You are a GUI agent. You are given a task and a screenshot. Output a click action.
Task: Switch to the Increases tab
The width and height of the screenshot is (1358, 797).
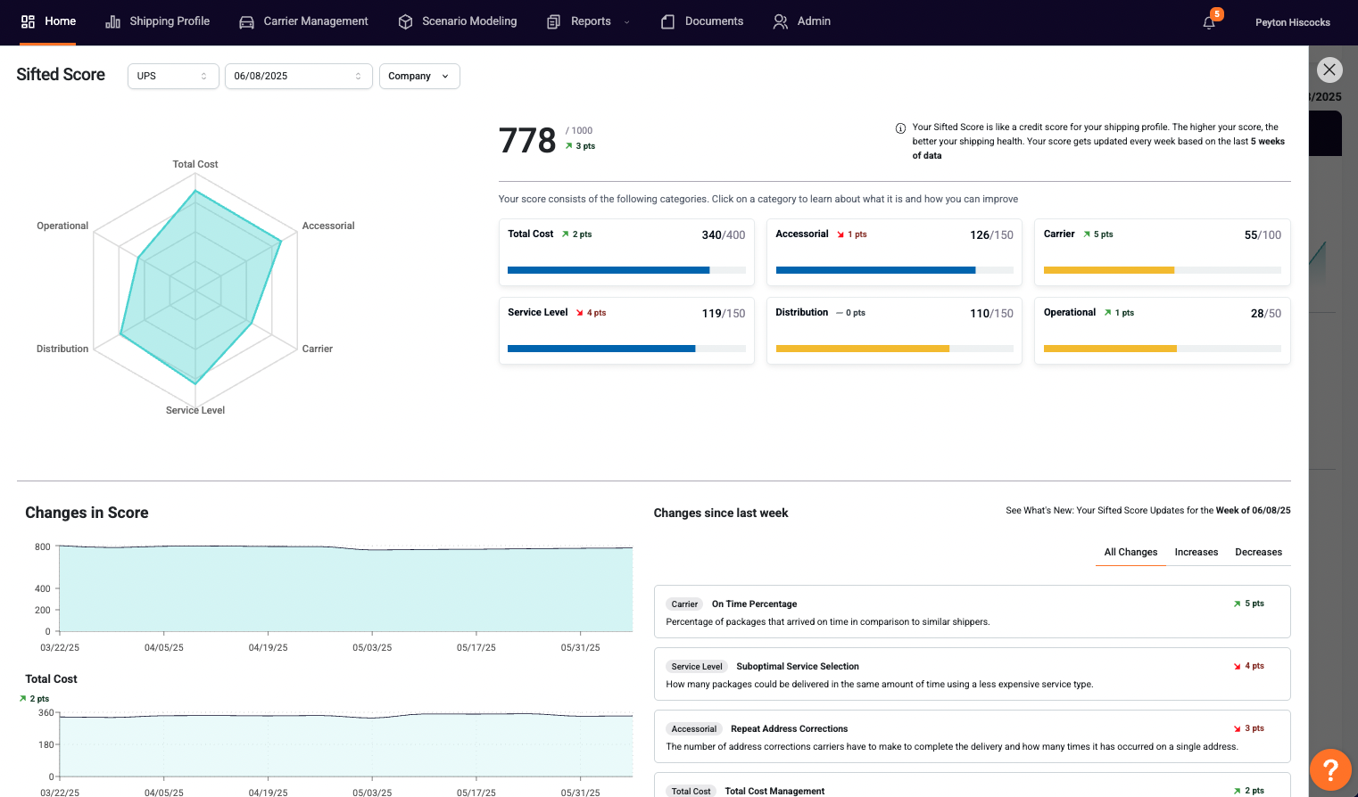click(x=1196, y=553)
